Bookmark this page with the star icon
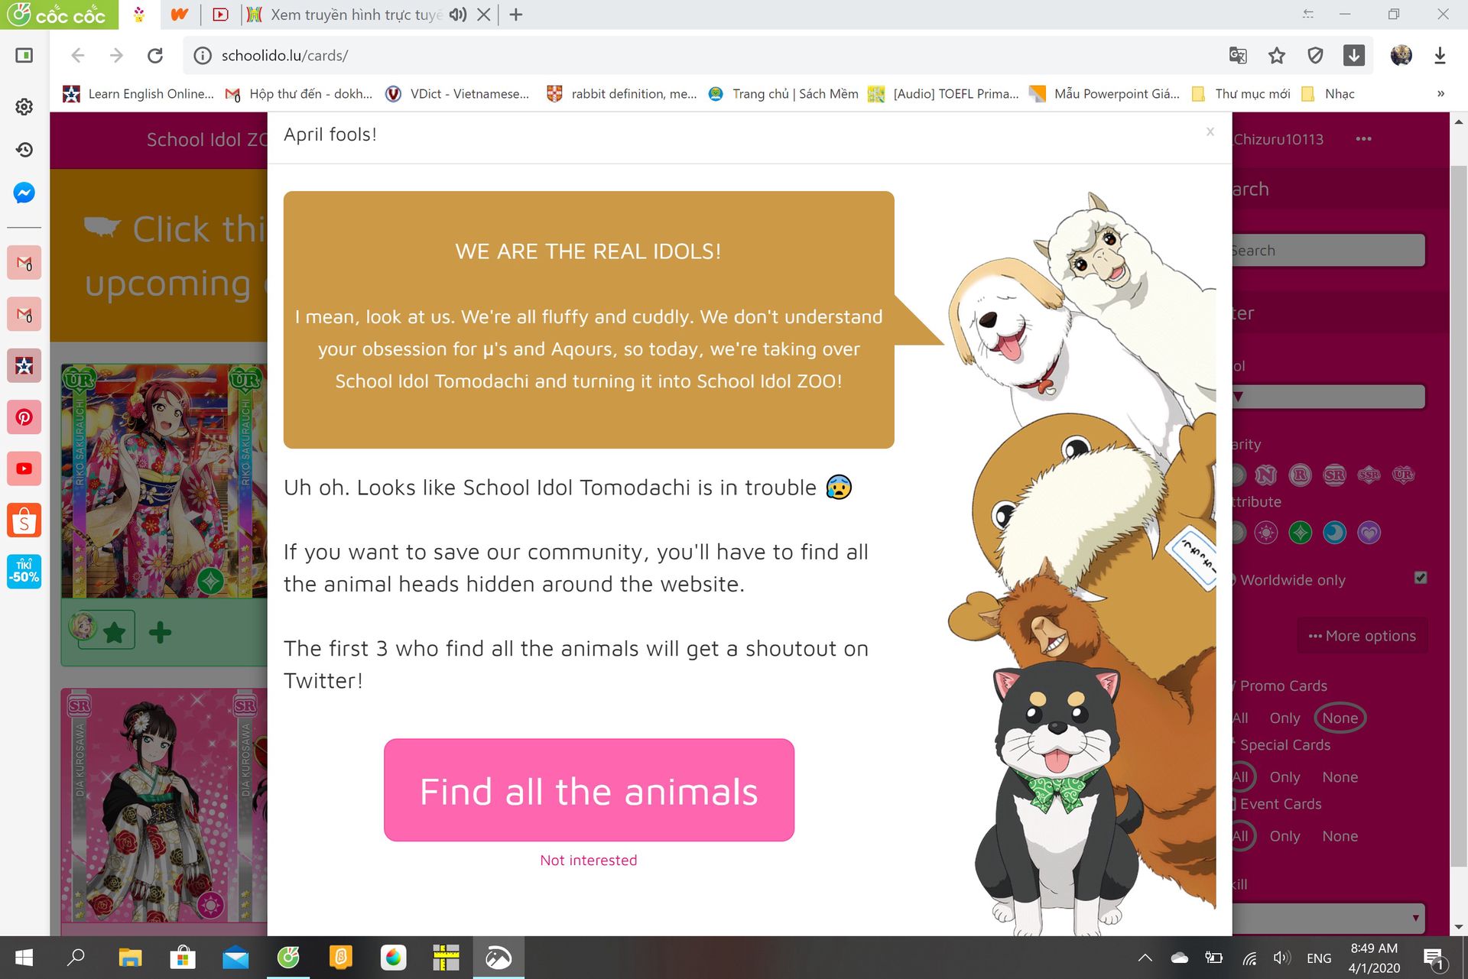Viewport: 1468px width, 979px height. click(1276, 56)
